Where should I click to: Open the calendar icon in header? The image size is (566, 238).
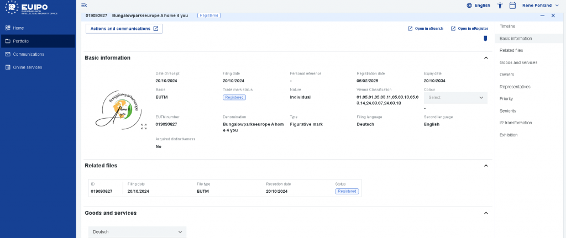[512, 6]
